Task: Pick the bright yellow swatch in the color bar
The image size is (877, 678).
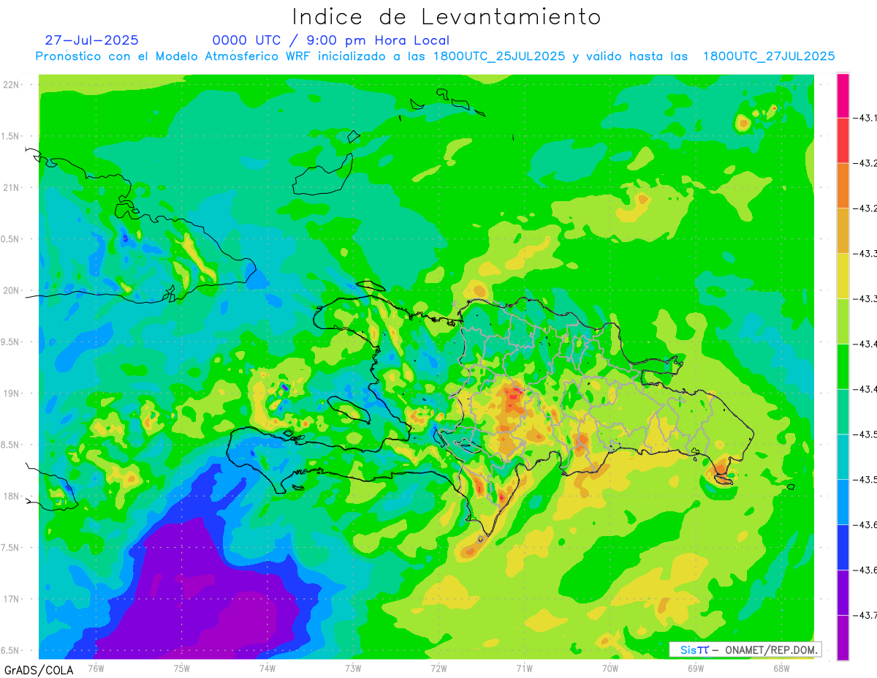Action: click(843, 276)
